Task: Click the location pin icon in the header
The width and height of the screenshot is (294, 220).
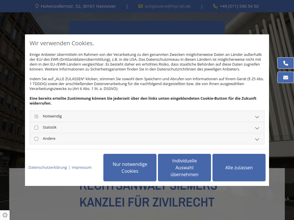Action: (36, 6)
